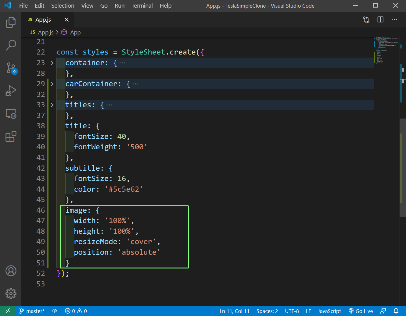
Task: Click the App symbol in breadcrumb
Action: click(75, 32)
